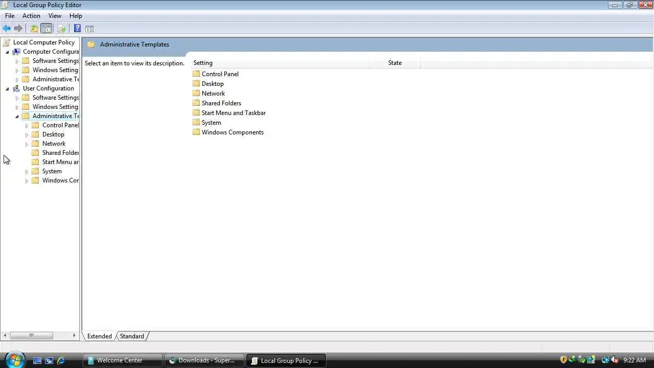
Task: Expand the System tree node arrow
Action: (27, 172)
